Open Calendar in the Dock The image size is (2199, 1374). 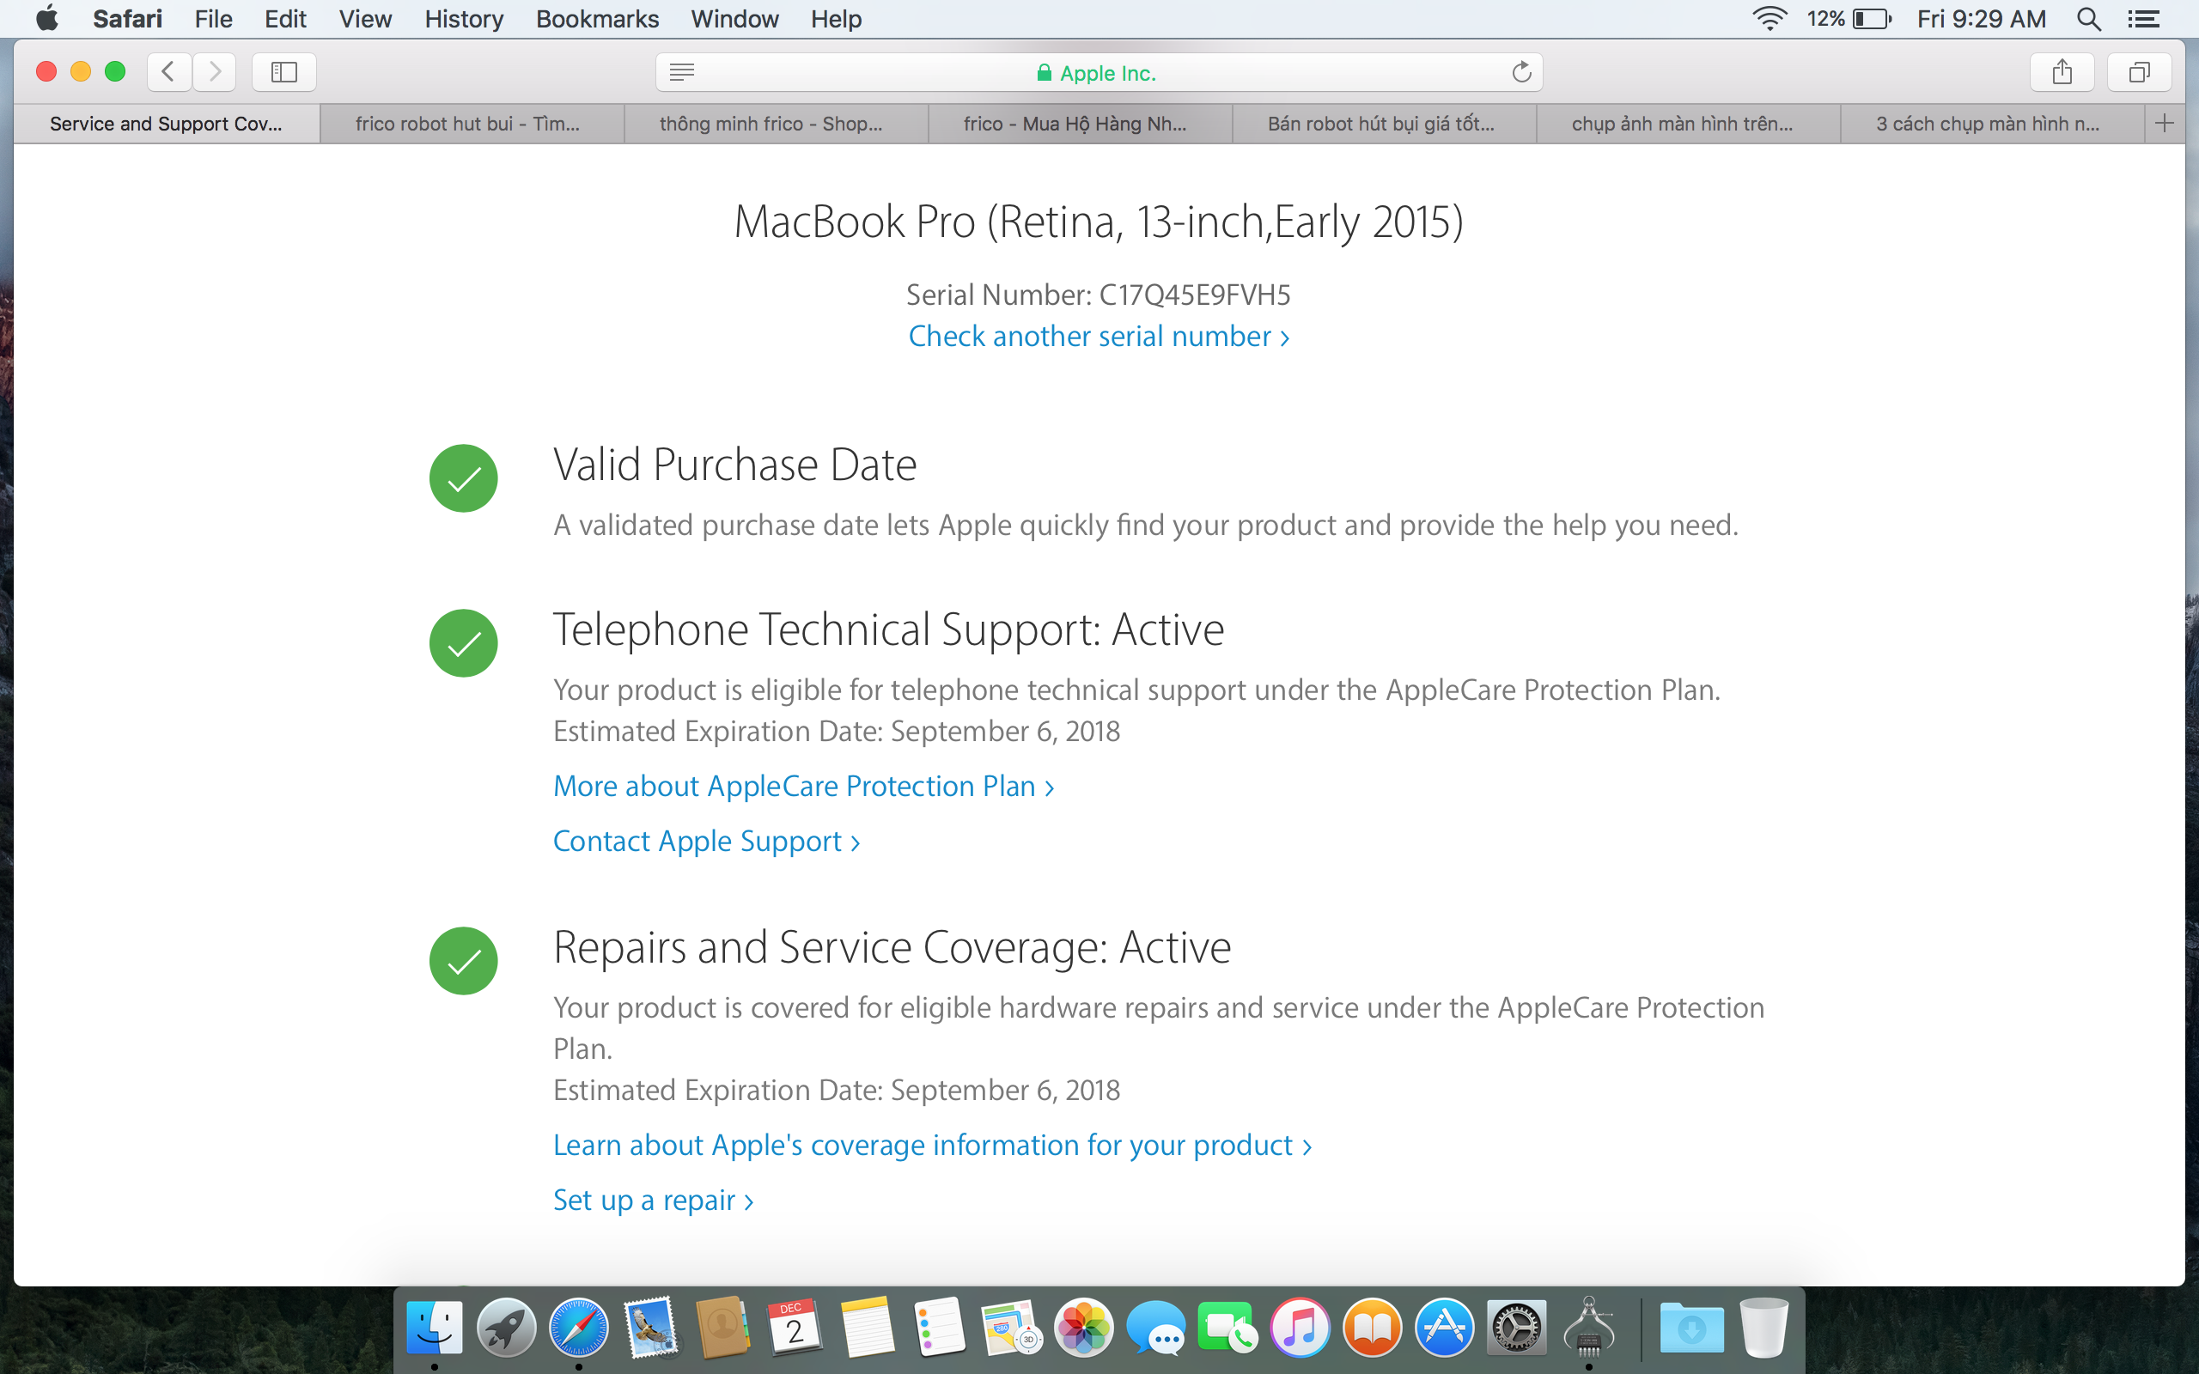click(795, 1328)
